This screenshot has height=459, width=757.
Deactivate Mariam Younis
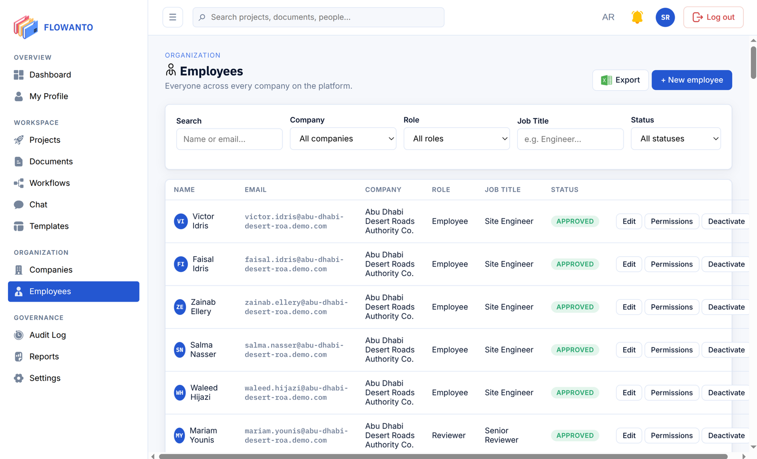(x=726, y=436)
